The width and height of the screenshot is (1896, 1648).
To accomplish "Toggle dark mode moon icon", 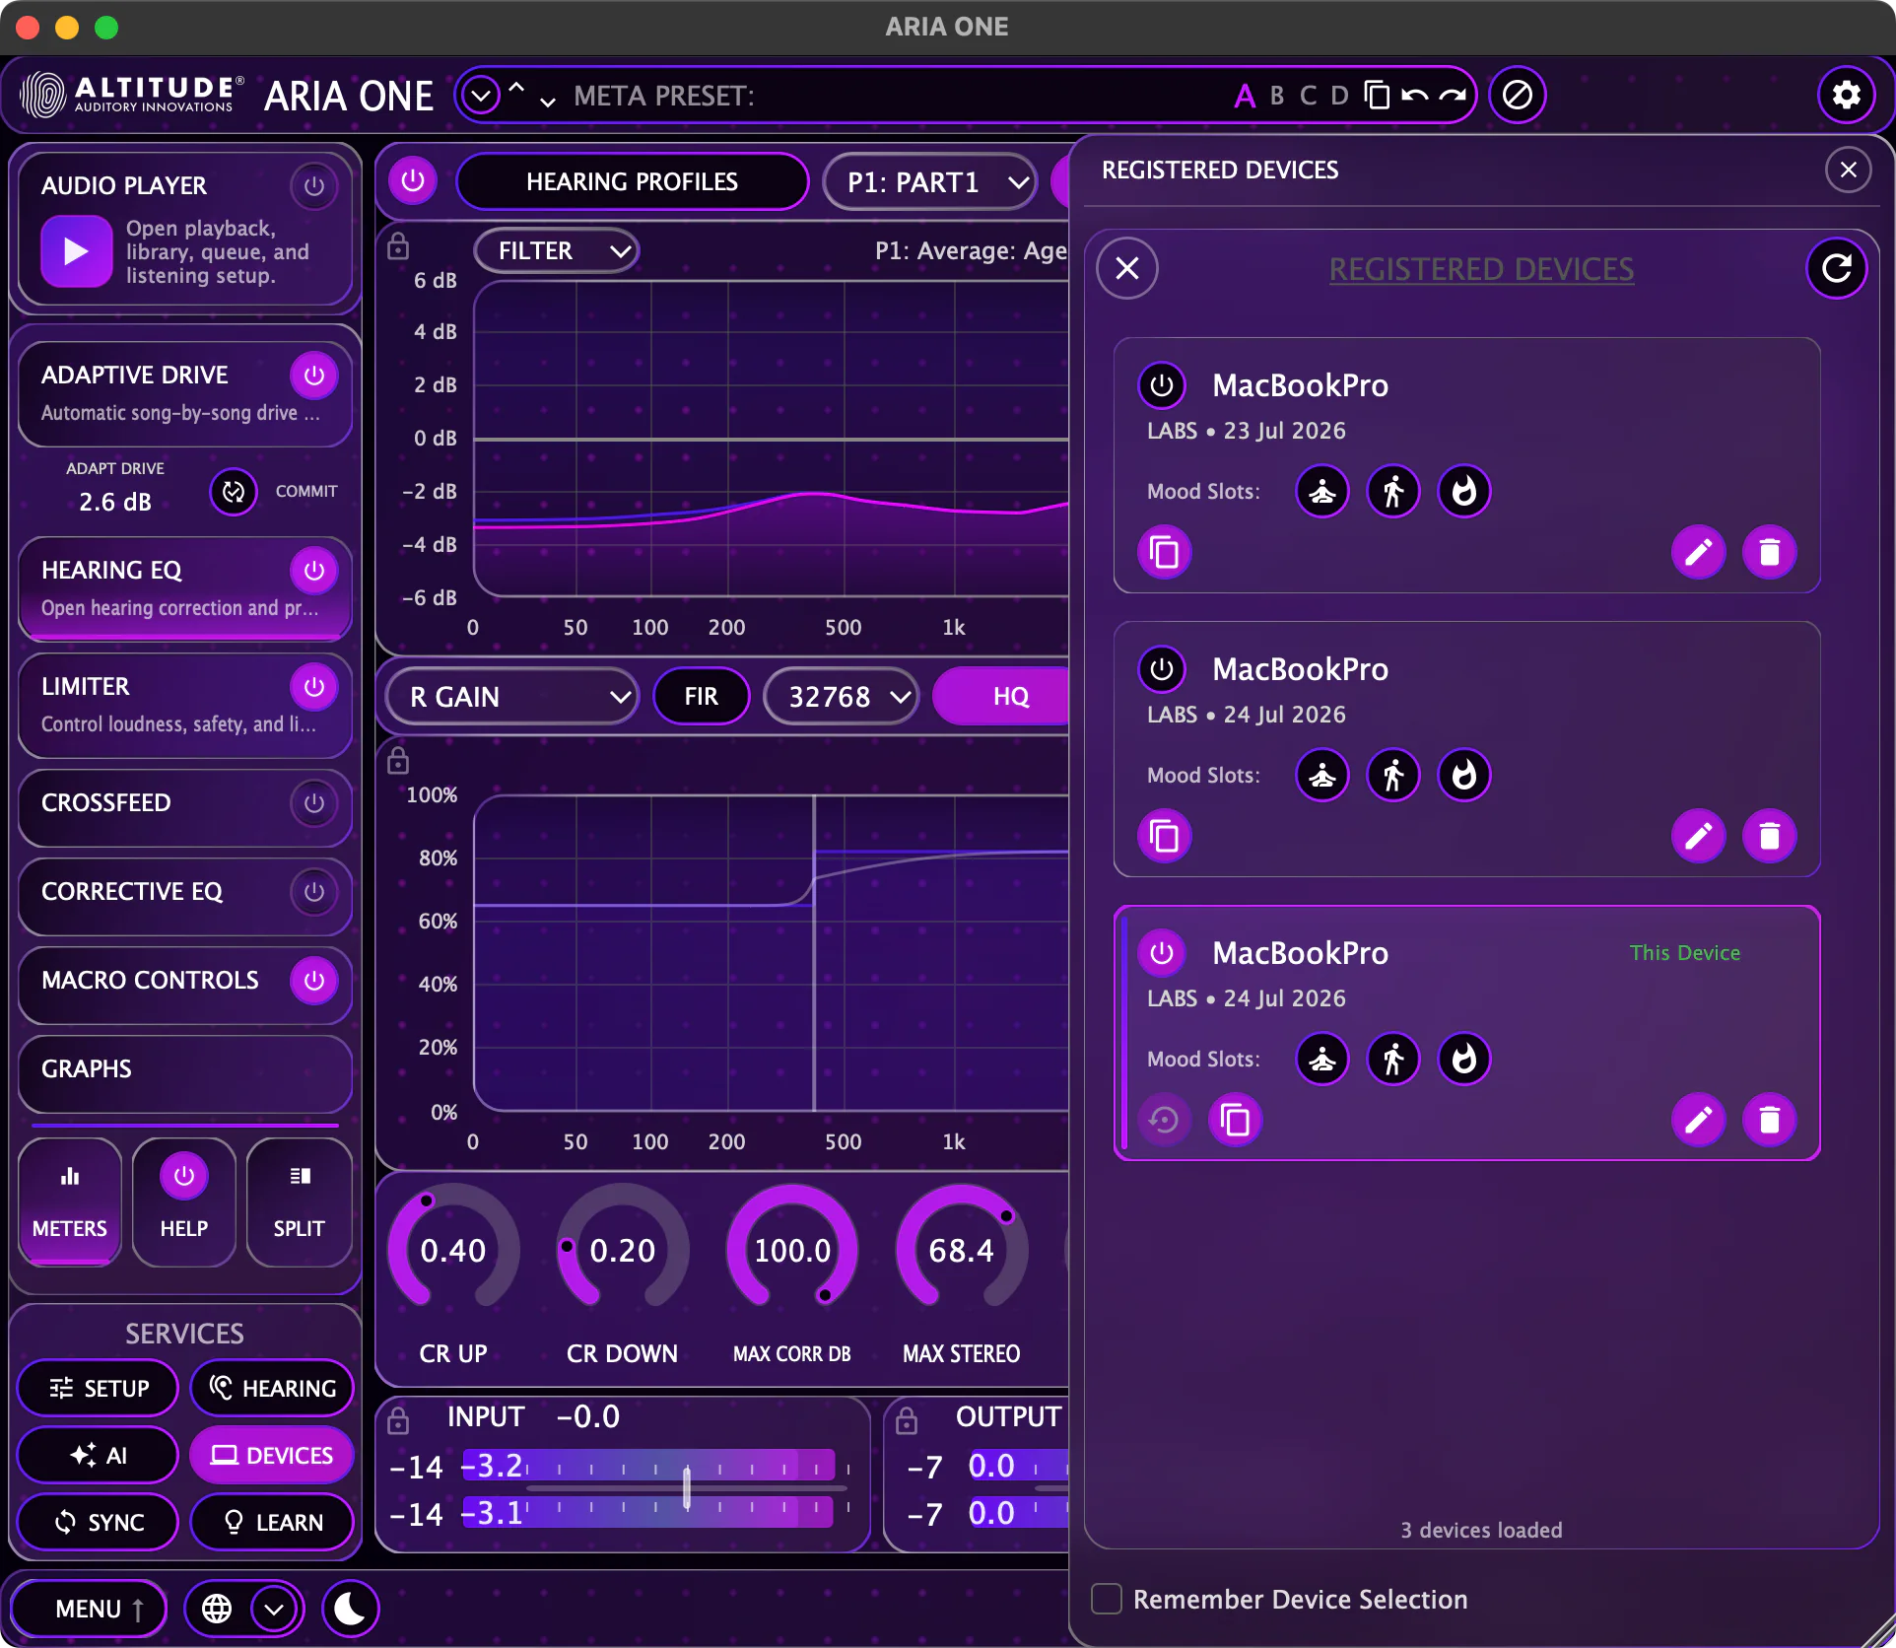I will coord(350,1609).
